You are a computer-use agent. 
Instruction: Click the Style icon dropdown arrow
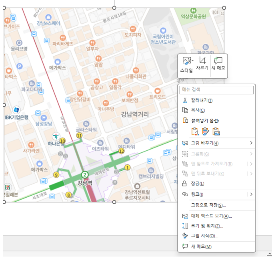192,61
